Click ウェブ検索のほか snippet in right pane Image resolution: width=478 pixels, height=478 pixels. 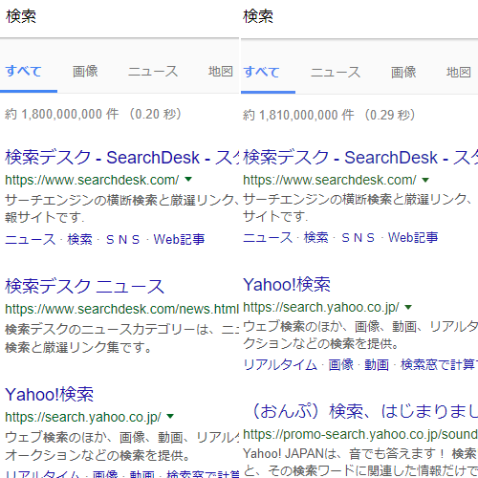point(360,335)
